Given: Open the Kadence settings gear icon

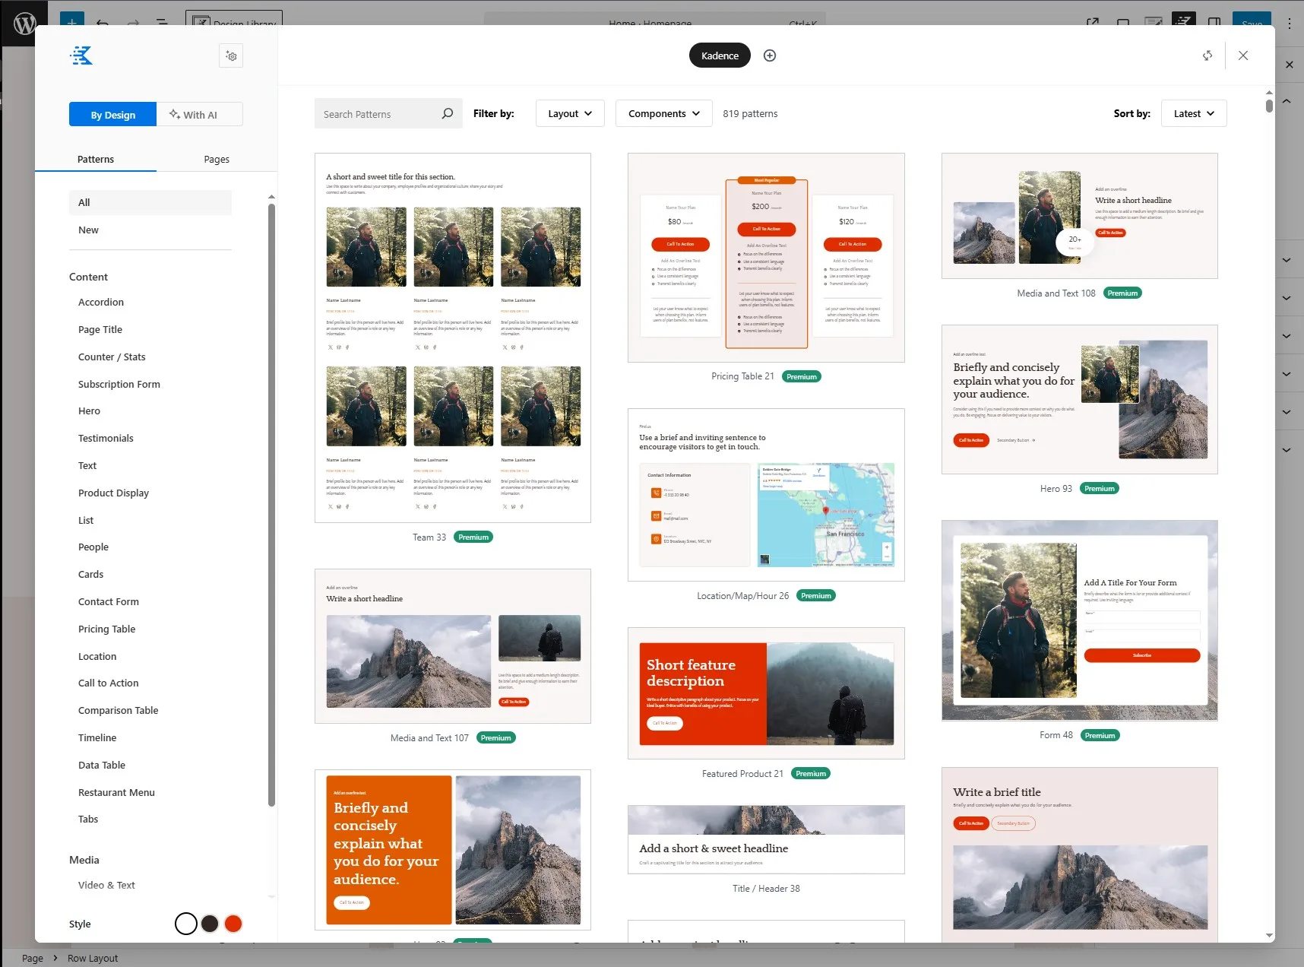Looking at the screenshot, I should pyautogui.click(x=231, y=55).
